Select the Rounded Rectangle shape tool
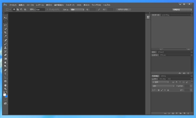 5,81
